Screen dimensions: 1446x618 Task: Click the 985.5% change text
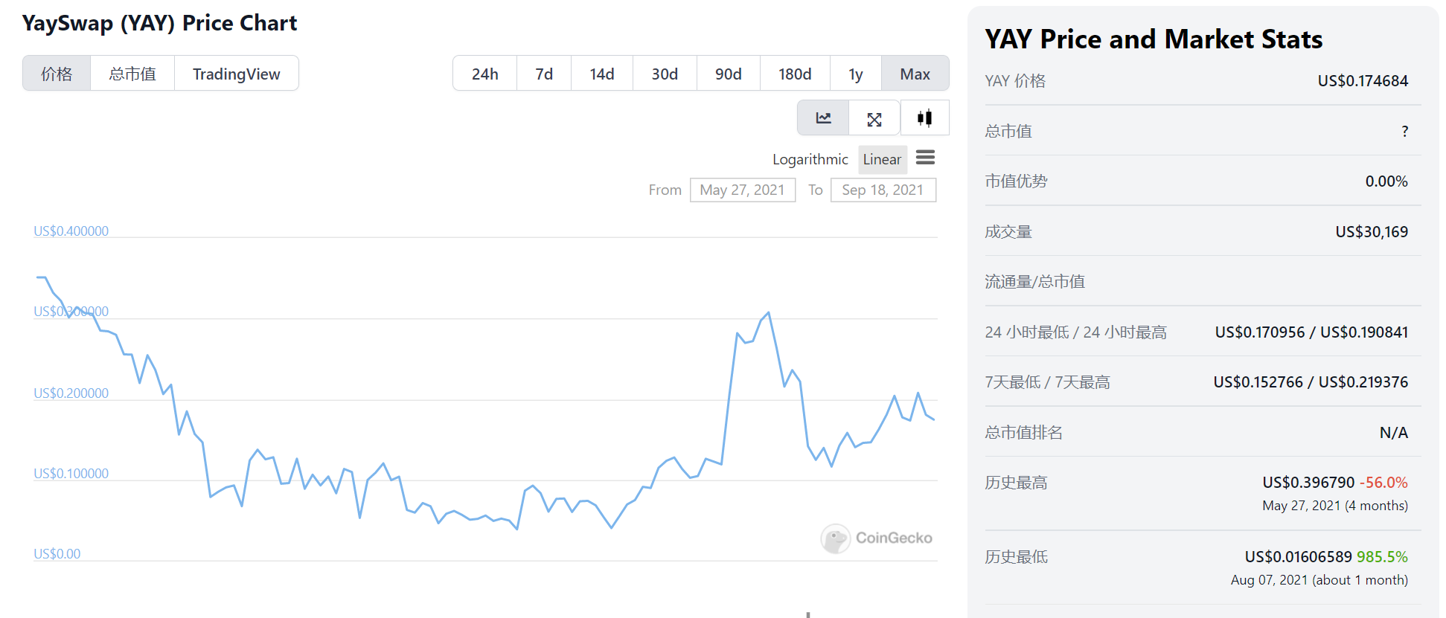pos(1382,556)
